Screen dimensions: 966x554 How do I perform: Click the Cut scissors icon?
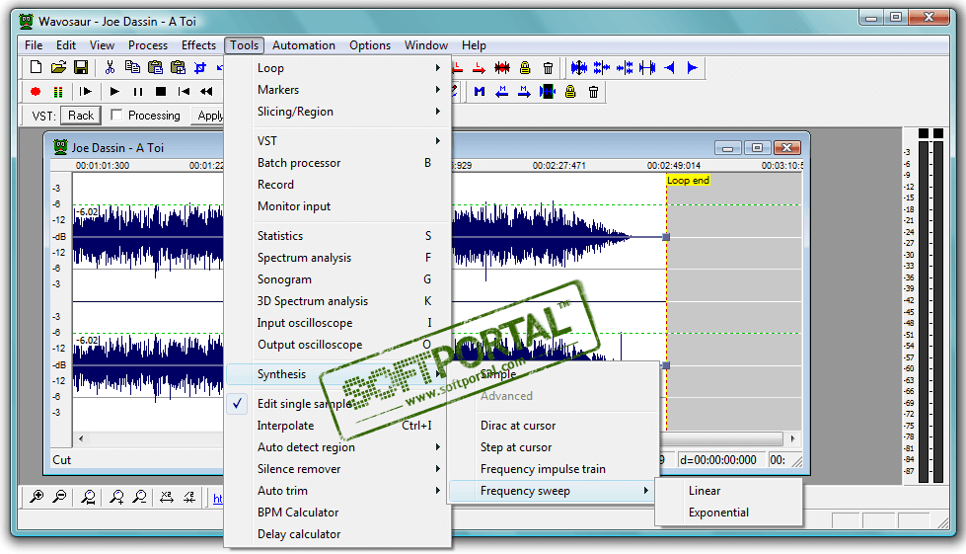110,68
